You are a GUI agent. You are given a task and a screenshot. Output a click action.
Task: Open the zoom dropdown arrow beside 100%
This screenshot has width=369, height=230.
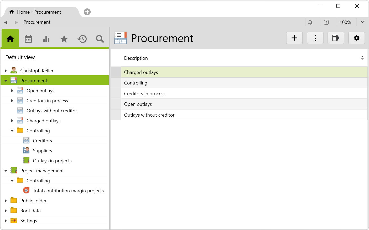[x=362, y=22]
